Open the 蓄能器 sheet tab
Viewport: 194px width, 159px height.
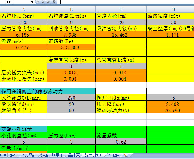pyautogui.click(x=74, y=155)
